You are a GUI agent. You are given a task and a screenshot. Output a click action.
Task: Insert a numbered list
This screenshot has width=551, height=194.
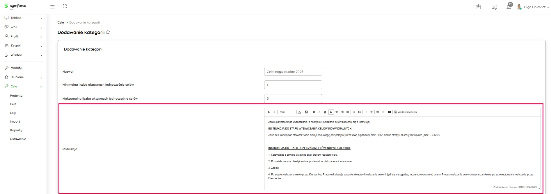[x=354, y=112]
